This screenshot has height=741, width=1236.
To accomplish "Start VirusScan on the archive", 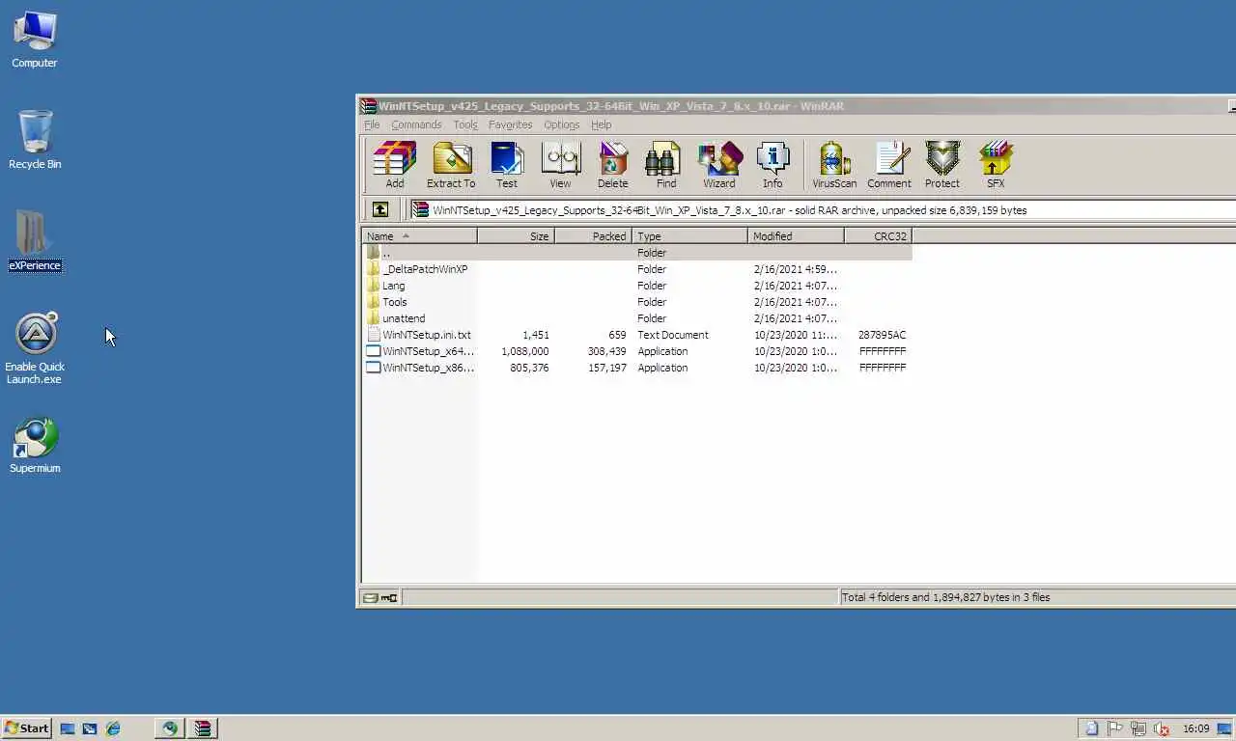I will tap(834, 165).
